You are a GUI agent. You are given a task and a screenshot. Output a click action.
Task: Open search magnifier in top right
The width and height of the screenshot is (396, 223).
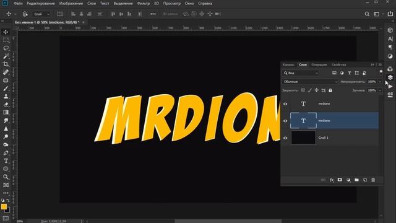point(367,14)
